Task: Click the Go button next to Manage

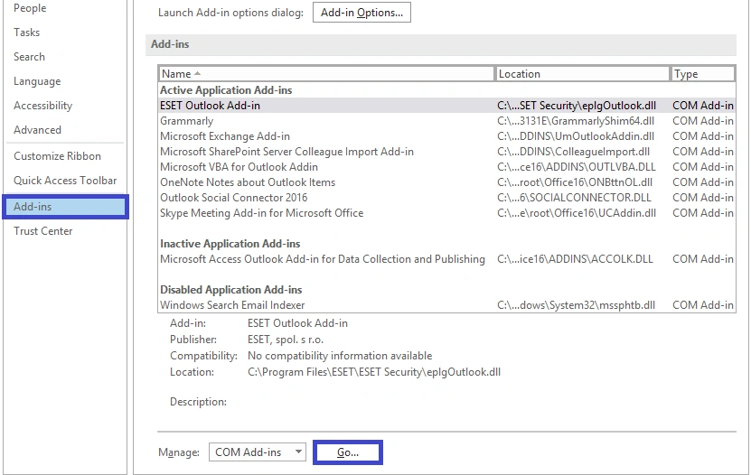Action: coord(348,452)
